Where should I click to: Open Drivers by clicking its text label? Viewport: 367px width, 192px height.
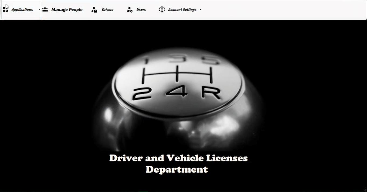click(x=107, y=10)
